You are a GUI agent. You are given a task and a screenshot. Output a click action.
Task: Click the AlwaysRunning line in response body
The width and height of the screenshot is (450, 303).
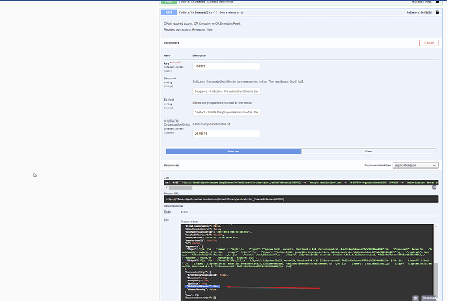click(202, 289)
